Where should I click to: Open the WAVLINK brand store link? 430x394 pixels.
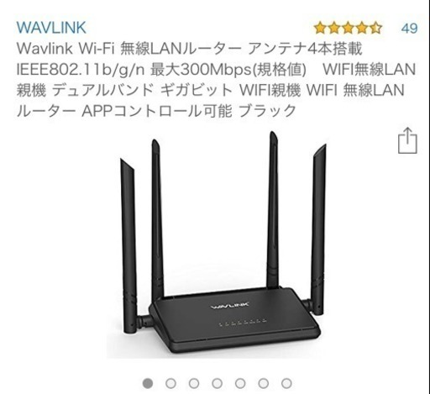pos(51,28)
